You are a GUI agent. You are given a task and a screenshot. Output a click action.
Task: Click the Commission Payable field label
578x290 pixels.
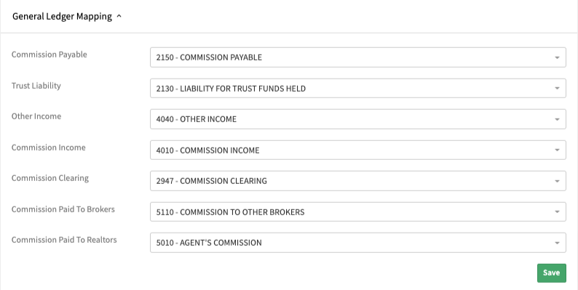pyautogui.click(x=49, y=55)
